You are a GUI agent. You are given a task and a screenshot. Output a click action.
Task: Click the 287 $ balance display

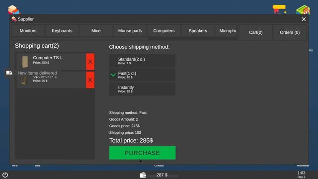coord(162,175)
